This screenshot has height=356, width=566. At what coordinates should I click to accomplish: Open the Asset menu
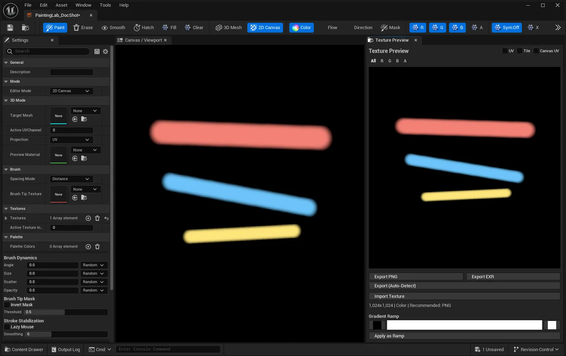61,5
